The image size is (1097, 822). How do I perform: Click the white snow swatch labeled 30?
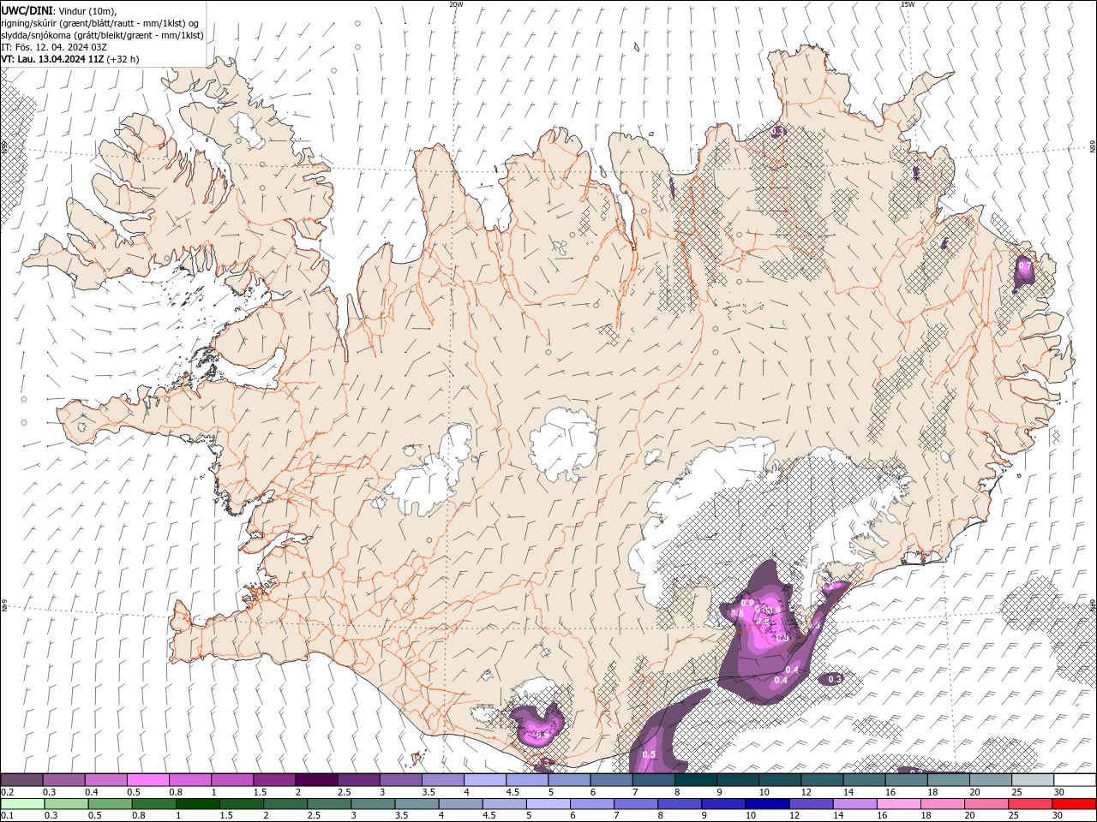1075,780
